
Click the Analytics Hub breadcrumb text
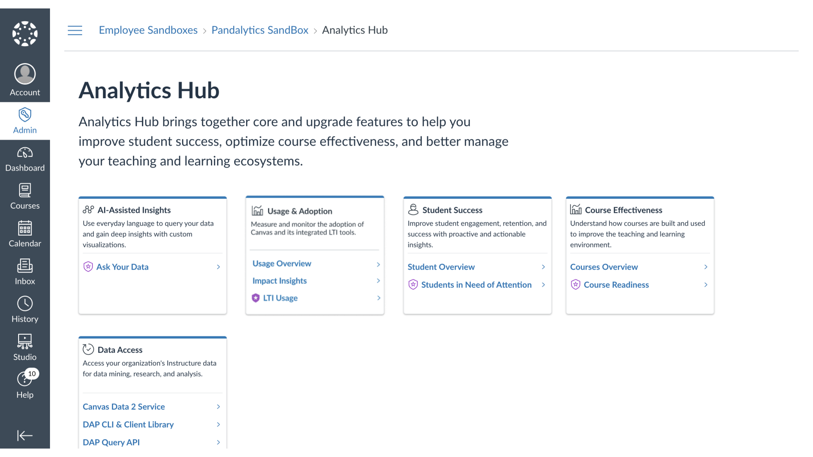tap(355, 30)
